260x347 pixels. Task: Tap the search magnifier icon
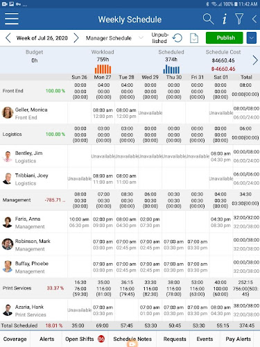(x=208, y=19)
